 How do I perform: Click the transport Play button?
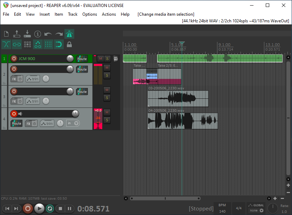39,208
